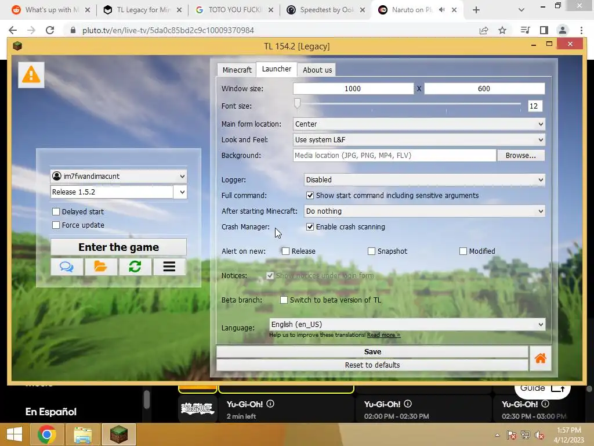Uncheck Show start command including sensitive arguments

[310, 195]
